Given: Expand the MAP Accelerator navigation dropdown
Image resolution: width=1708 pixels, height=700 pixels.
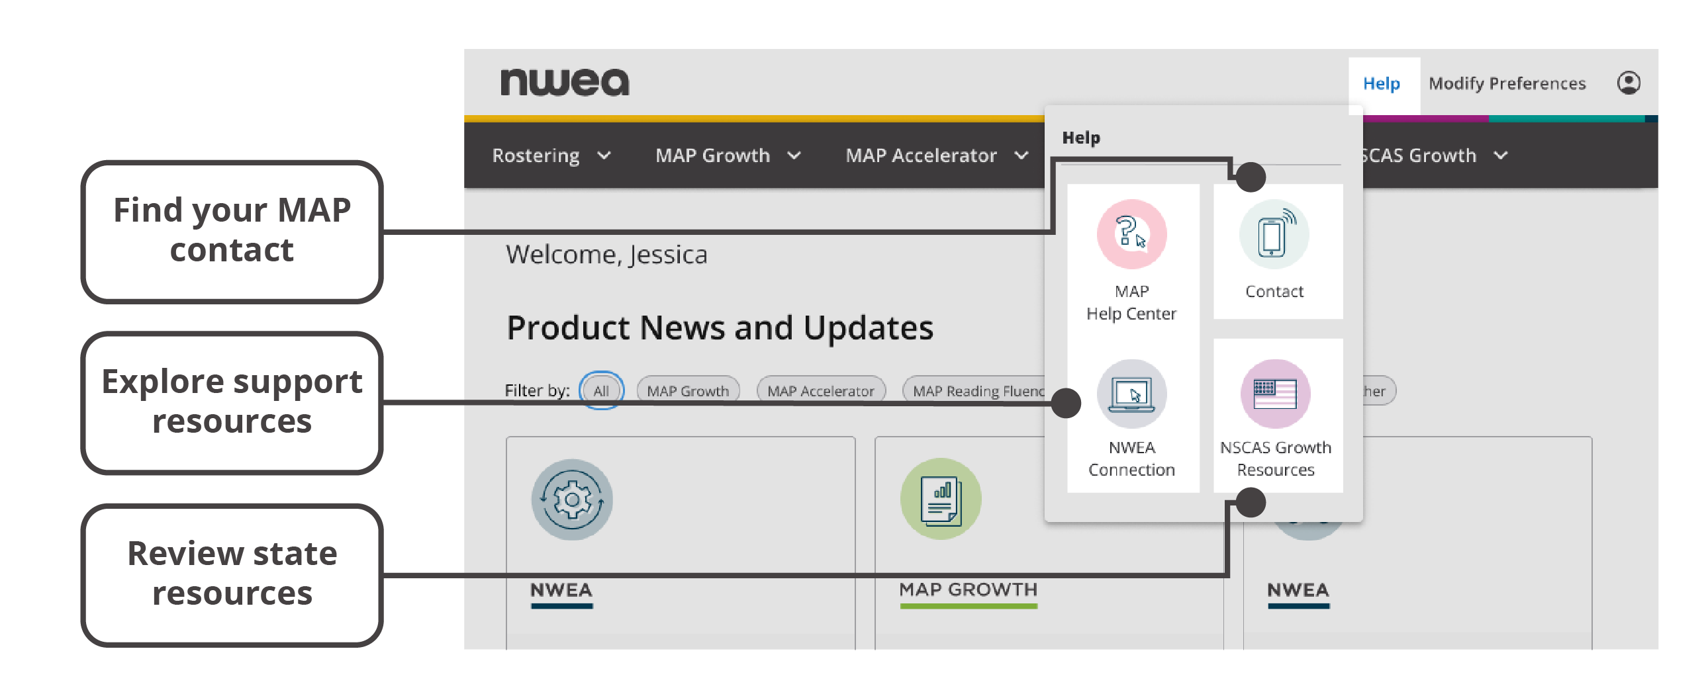Looking at the screenshot, I should (x=935, y=155).
